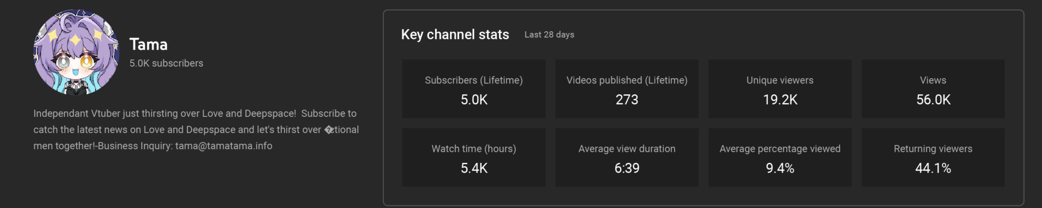This screenshot has width=1042, height=208.
Task: Click the 56.0K views number
Action: coord(933,100)
